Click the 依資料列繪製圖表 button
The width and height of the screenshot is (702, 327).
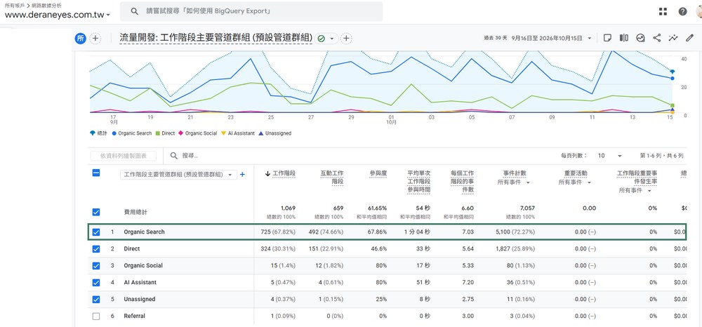click(124, 156)
